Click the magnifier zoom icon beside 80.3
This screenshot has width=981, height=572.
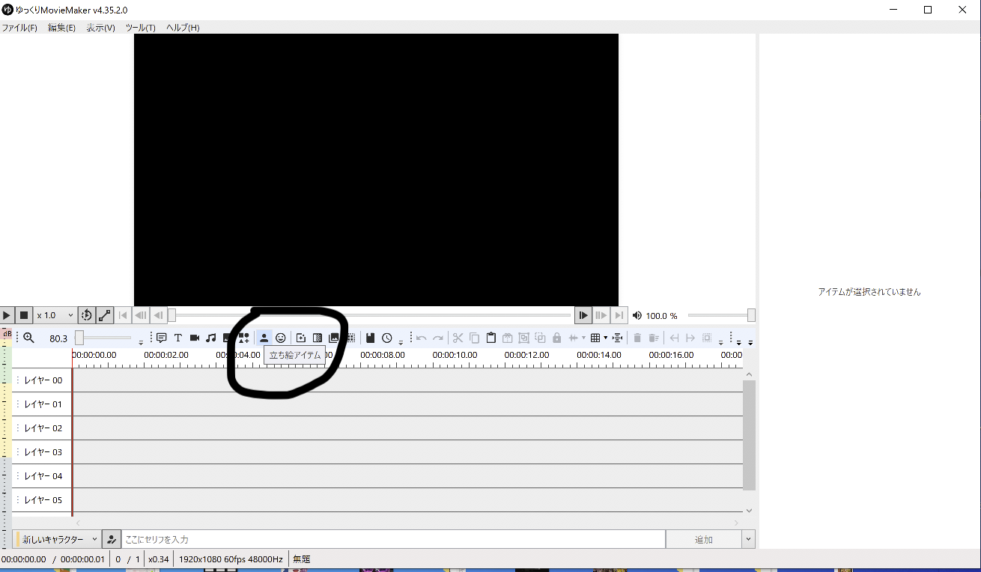click(x=28, y=338)
